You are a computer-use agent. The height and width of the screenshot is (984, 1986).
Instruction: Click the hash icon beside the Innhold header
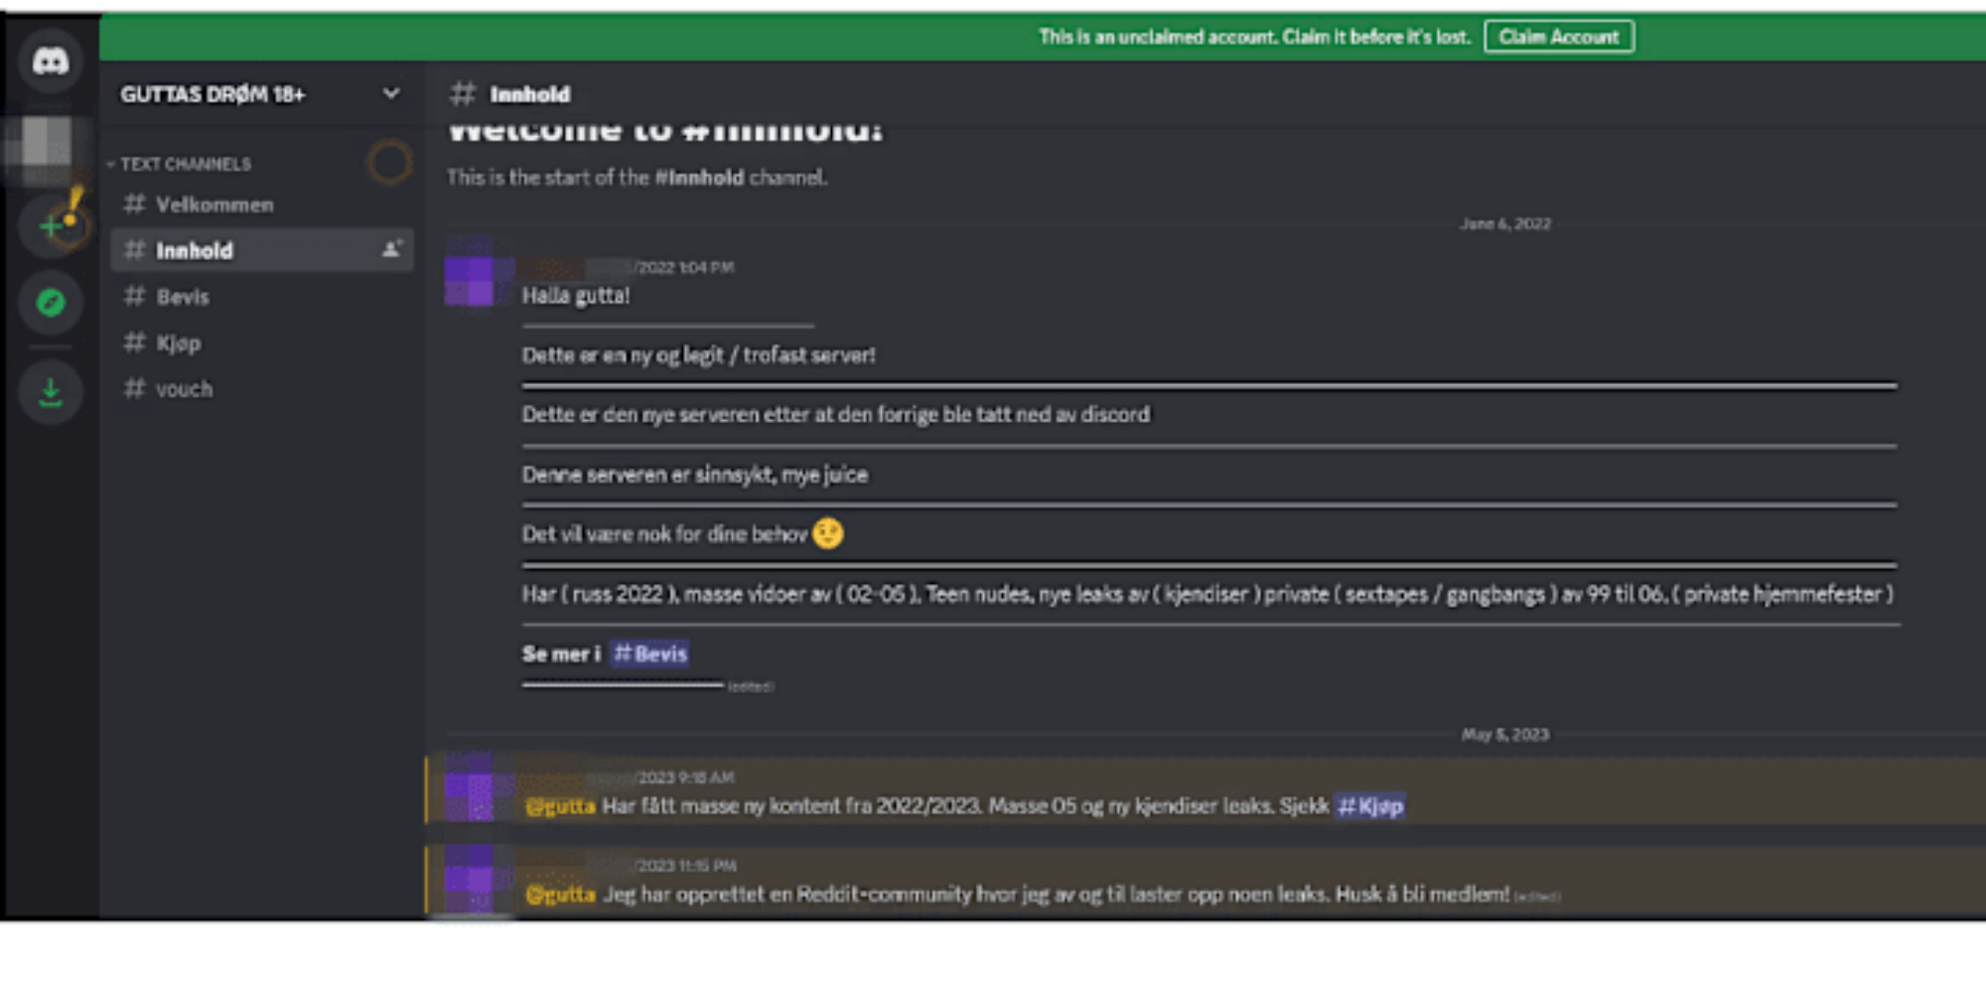(x=463, y=94)
